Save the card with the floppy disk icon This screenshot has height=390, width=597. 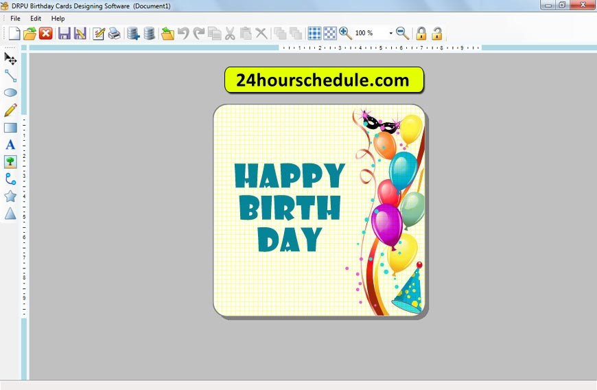[64, 34]
